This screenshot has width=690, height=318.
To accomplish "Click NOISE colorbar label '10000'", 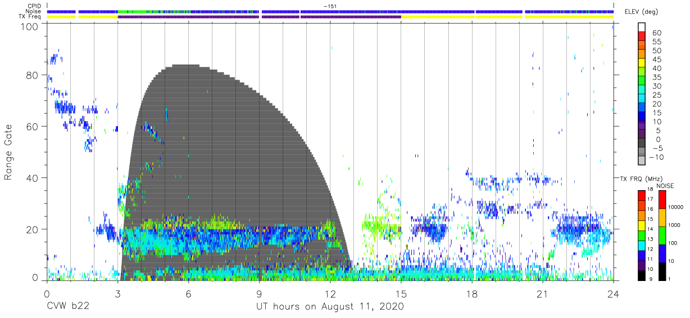I will click(677, 208).
